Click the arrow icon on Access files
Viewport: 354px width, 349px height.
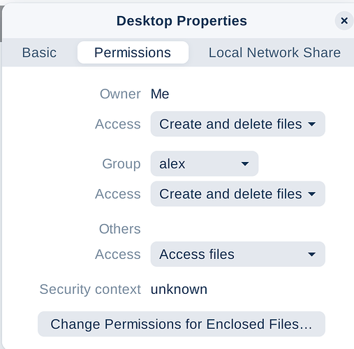[x=311, y=254]
